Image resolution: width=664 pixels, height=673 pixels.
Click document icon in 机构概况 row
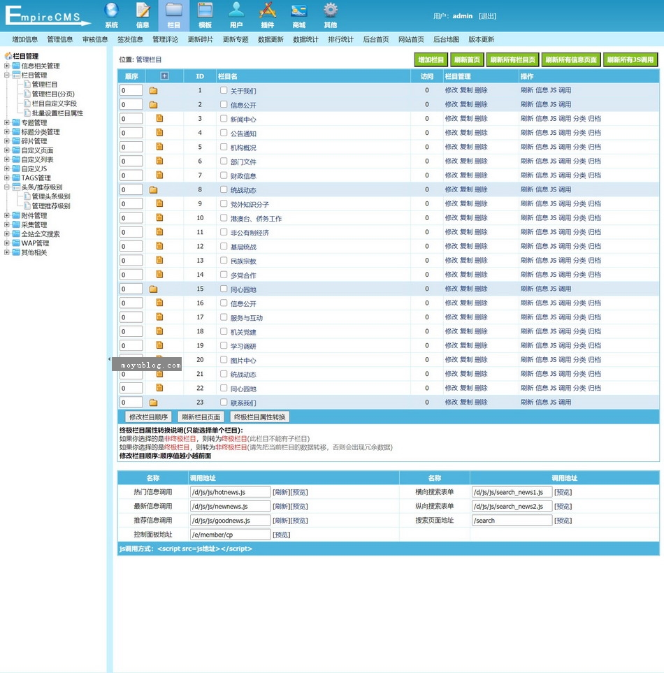click(x=159, y=146)
